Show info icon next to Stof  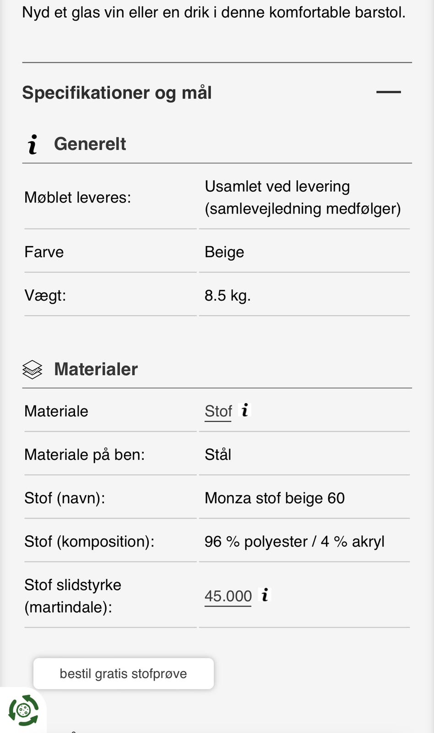click(x=245, y=410)
